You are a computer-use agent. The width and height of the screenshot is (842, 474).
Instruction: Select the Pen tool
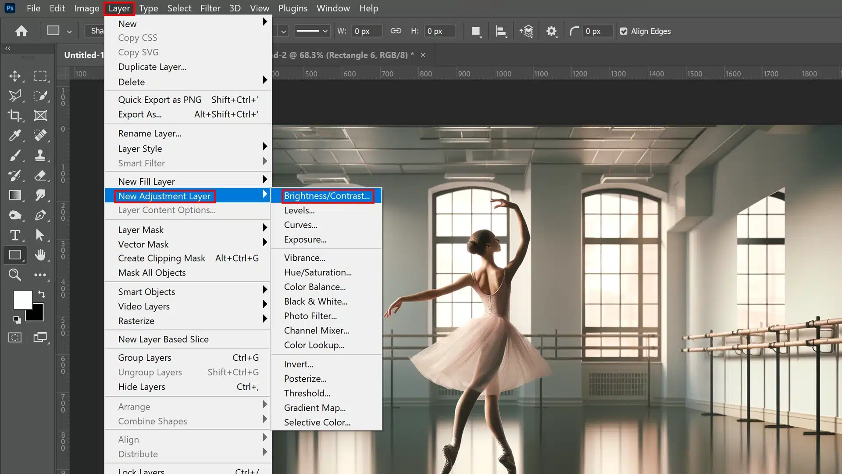[x=40, y=215]
